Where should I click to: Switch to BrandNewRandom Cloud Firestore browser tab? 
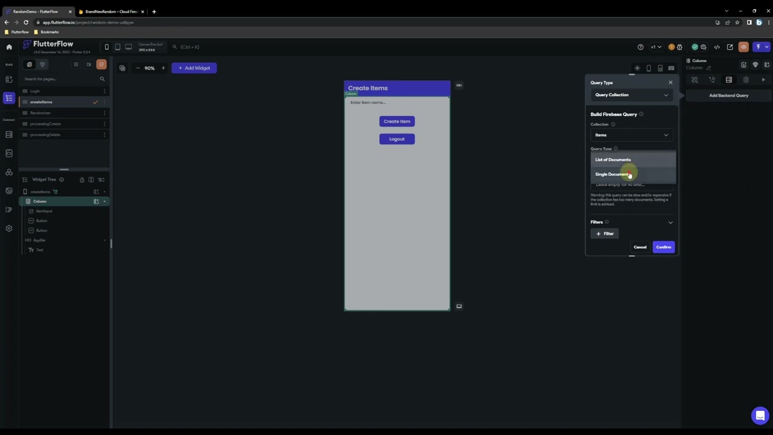111,11
